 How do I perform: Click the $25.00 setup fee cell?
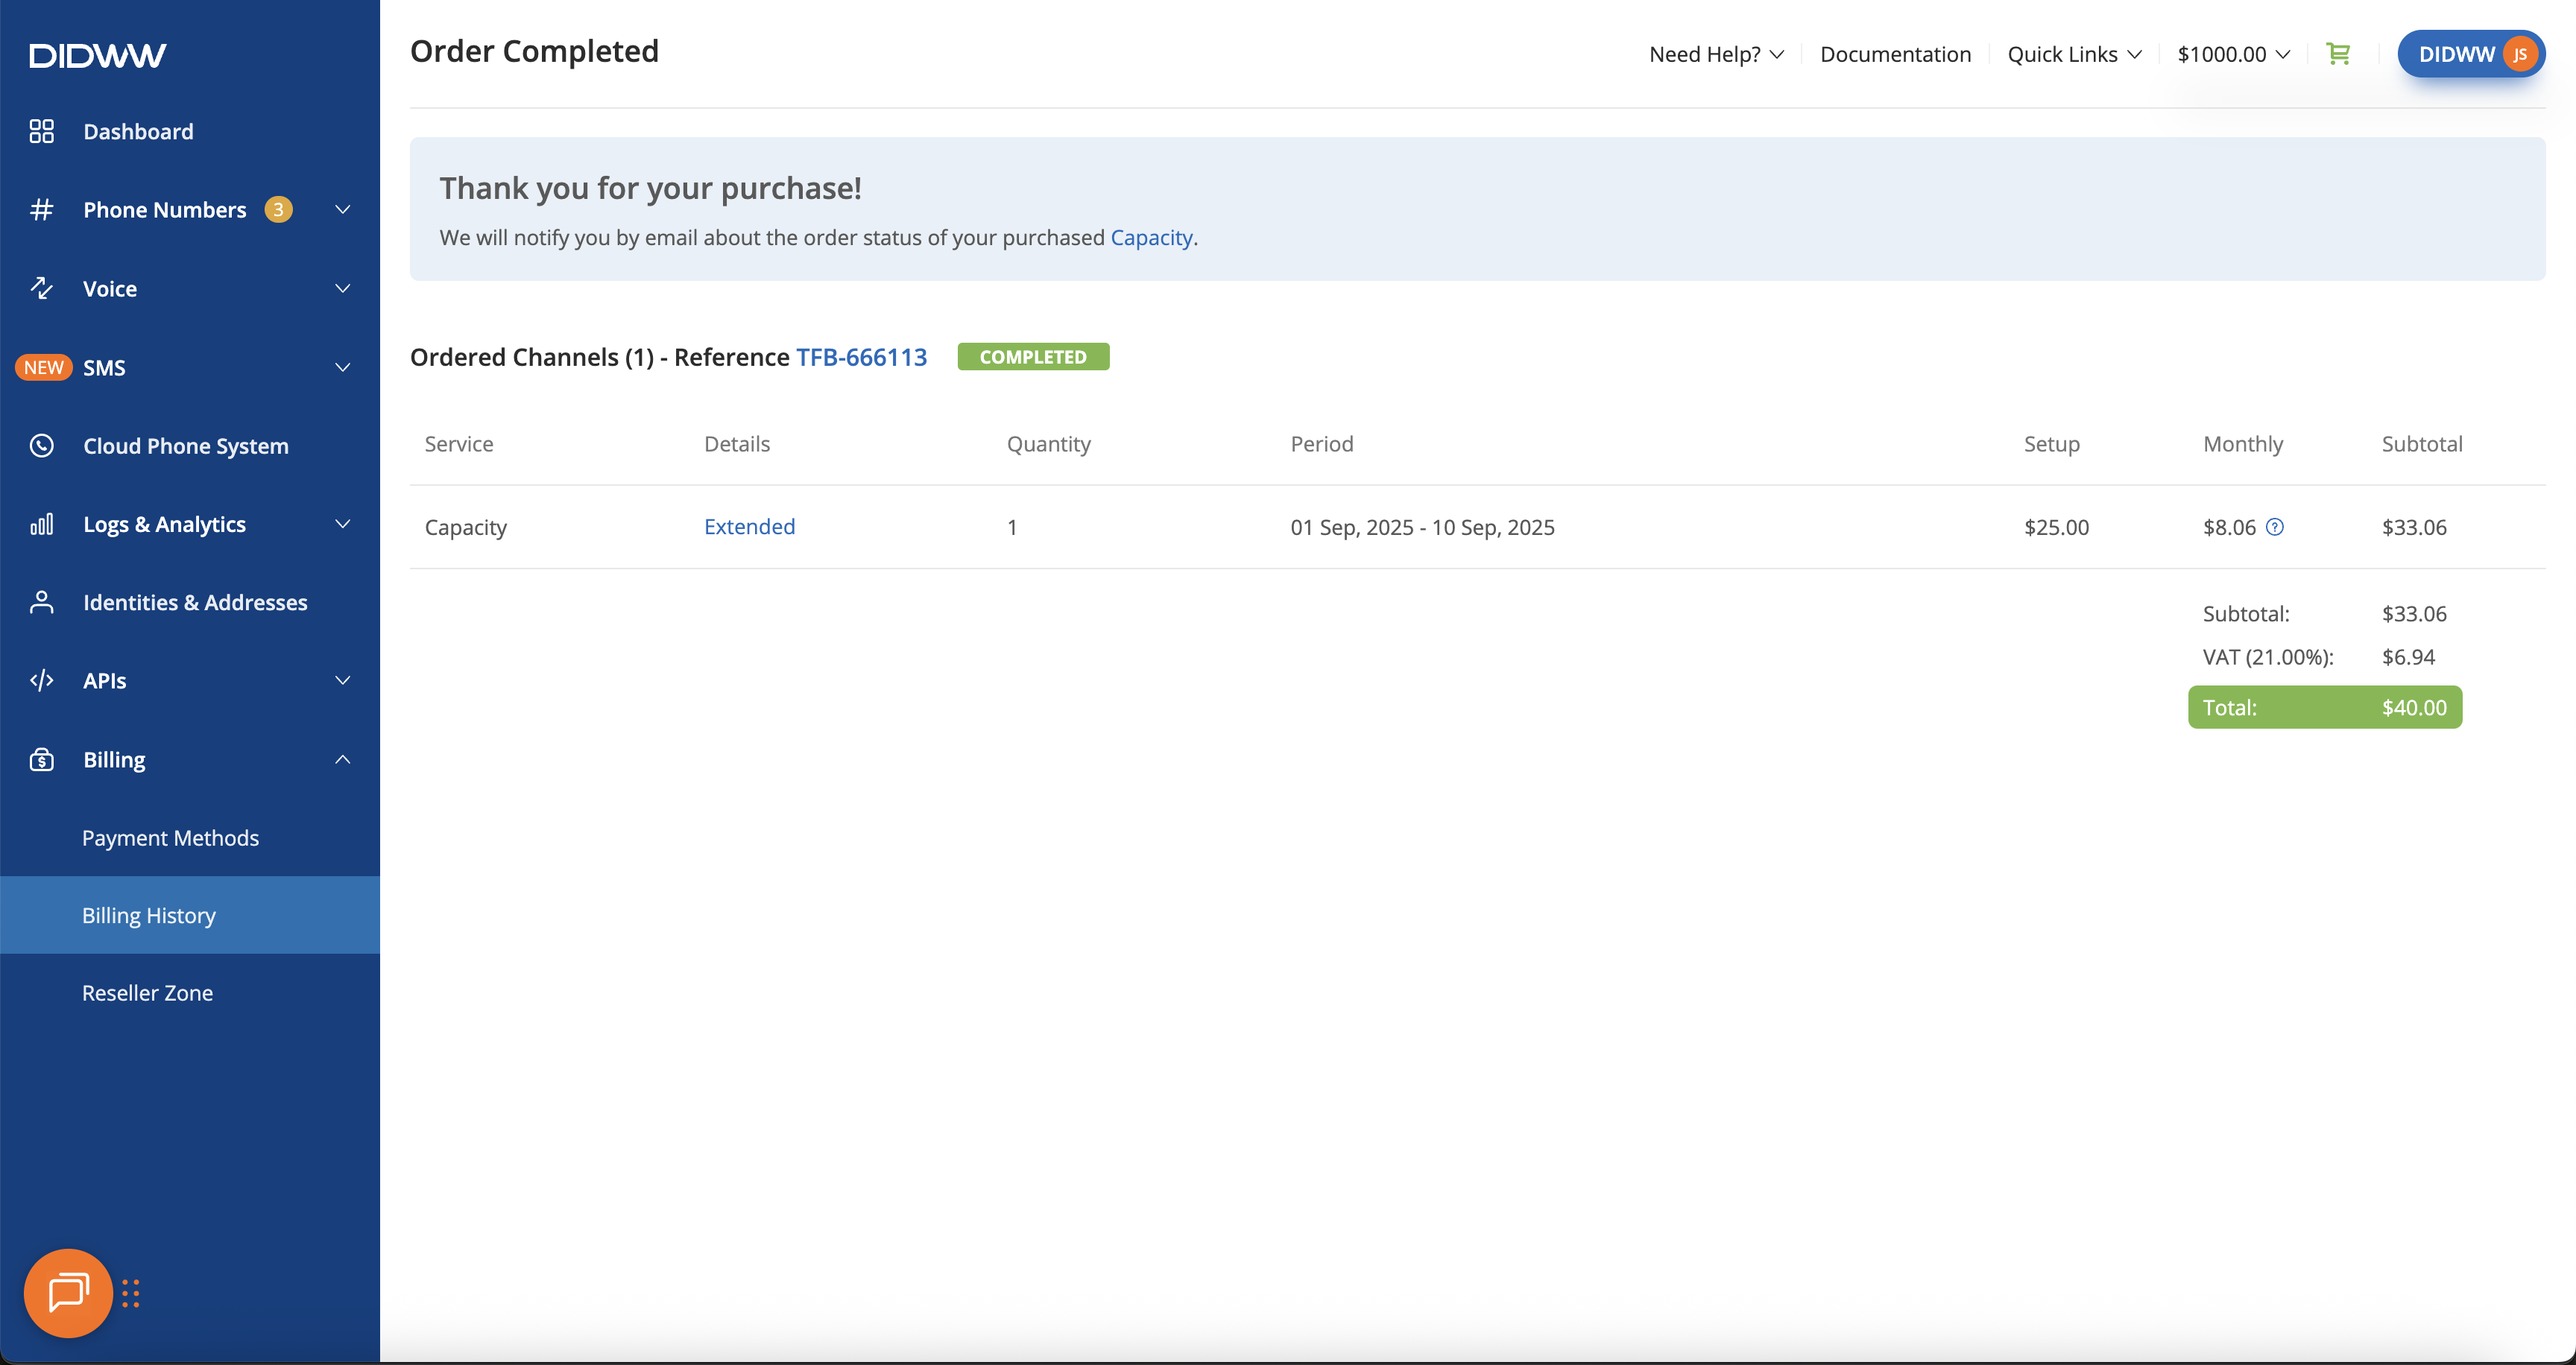(x=2056, y=527)
